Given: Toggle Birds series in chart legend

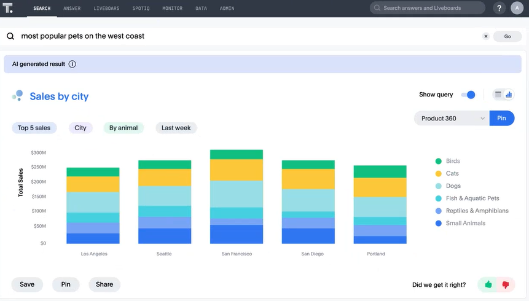Looking at the screenshot, I should tap(453, 161).
